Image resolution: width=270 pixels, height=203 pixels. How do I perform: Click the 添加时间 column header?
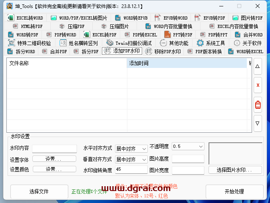(187, 63)
